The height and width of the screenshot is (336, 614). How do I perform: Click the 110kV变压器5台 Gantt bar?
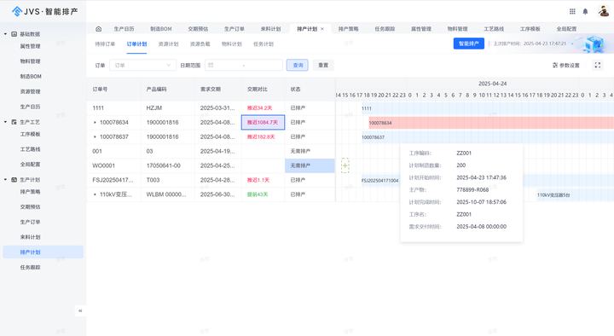(x=576, y=194)
